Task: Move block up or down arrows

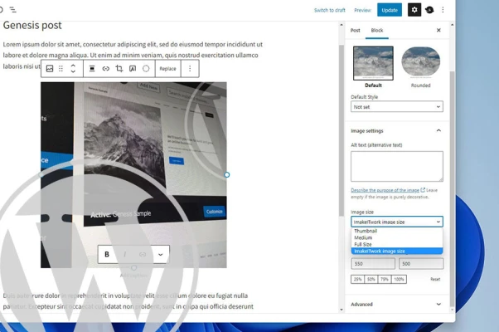Action: (73, 69)
